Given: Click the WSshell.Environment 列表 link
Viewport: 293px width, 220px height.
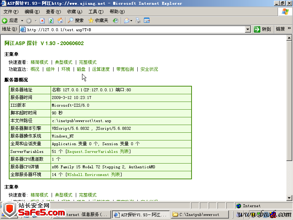Looking at the screenshot, I should point(93,175).
